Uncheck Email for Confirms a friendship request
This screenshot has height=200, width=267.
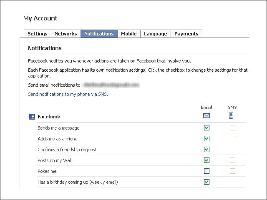[x=207, y=150]
